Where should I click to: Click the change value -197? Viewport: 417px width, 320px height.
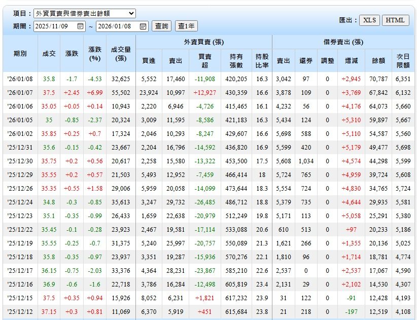click(x=352, y=312)
